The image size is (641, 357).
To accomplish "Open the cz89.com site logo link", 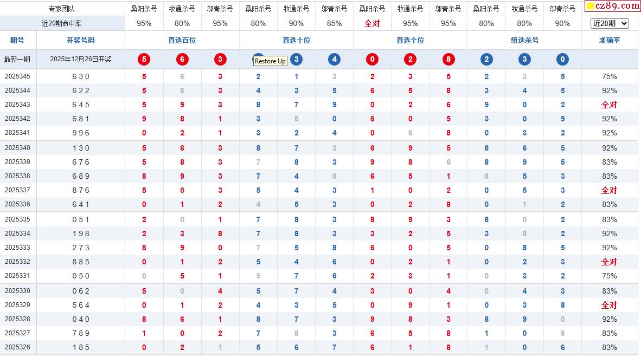I will pyautogui.click(x=613, y=6).
